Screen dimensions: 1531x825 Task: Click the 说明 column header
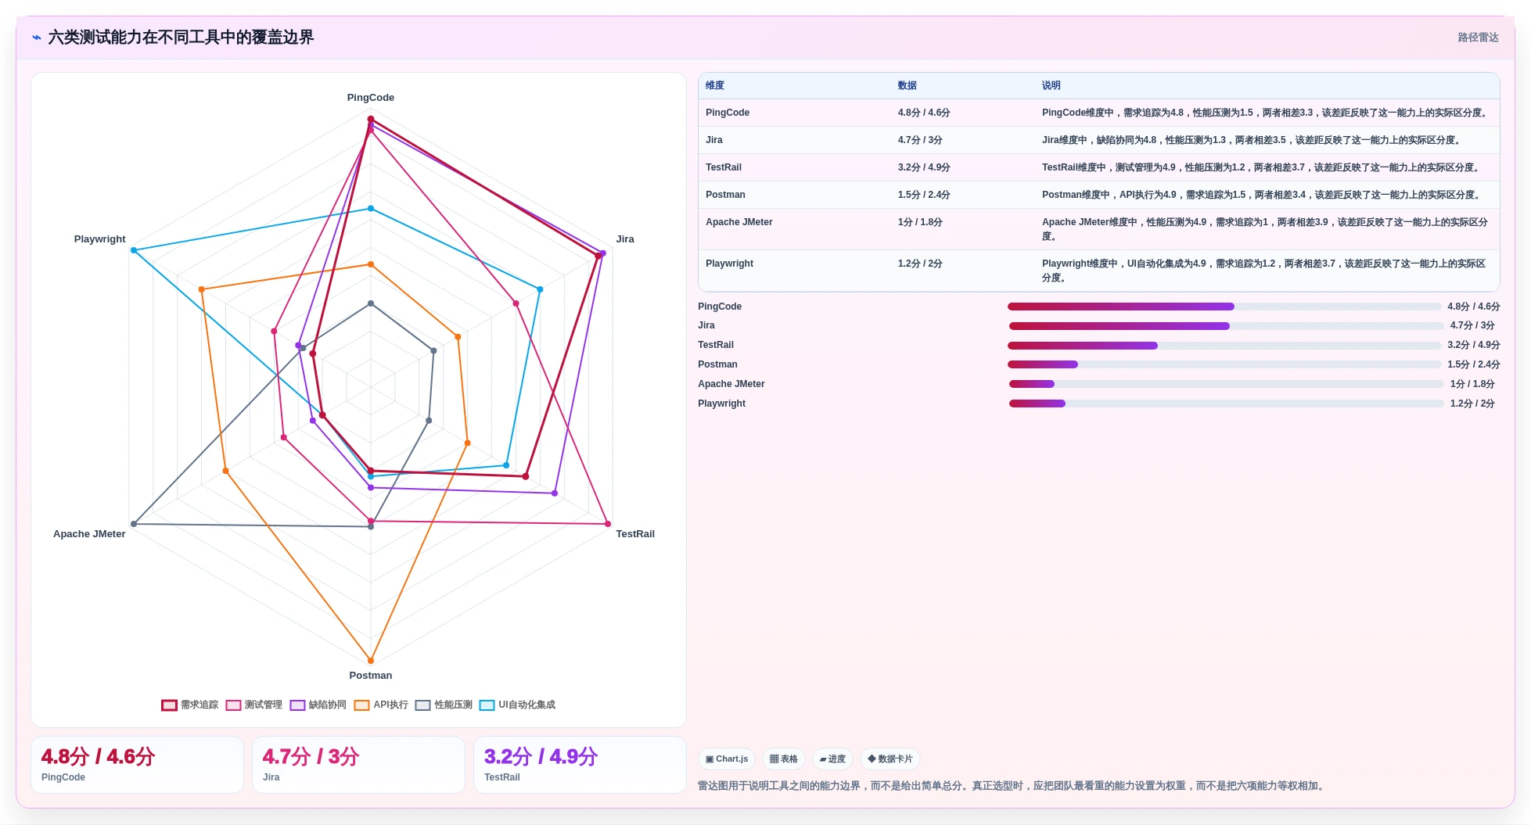1051,85
